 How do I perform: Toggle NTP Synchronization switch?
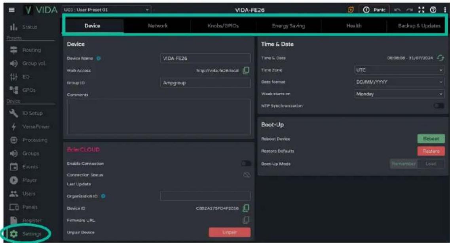439,106
